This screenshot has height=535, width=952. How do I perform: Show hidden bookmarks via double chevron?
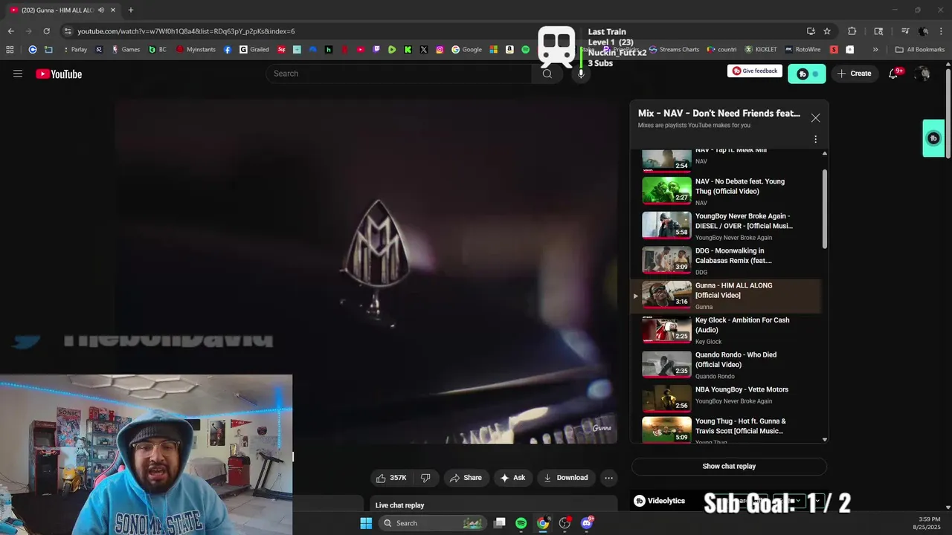pyautogui.click(x=875, y=50)
